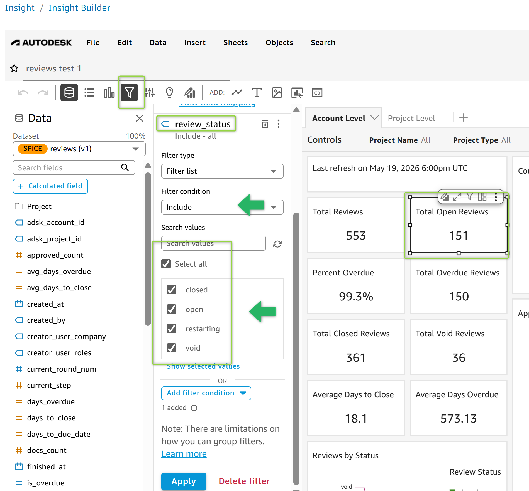Click the Apply button
Image resolution: width=529 pixels, height=491 pixels.
point(184,481)
